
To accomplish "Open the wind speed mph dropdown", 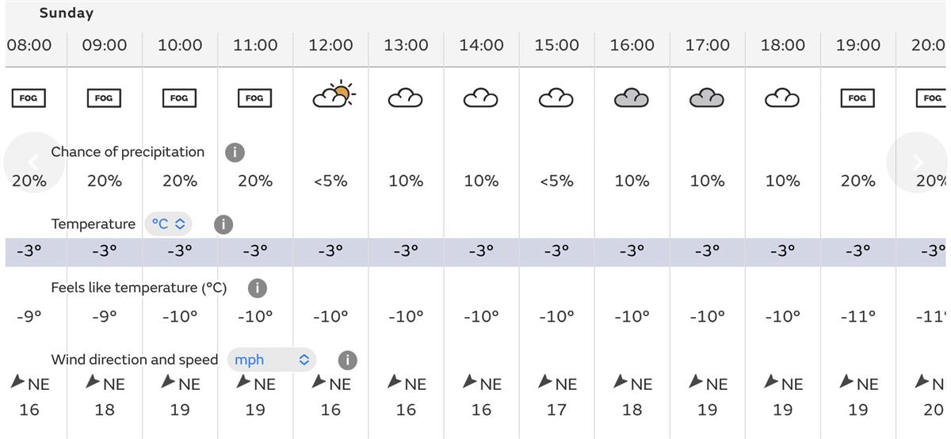I will [x=271, y=360].
